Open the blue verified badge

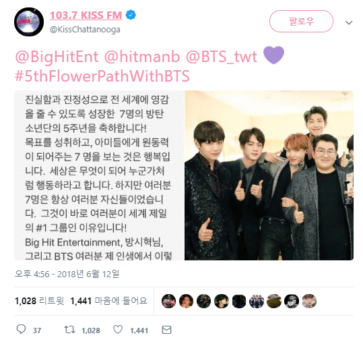coord(131,15)
